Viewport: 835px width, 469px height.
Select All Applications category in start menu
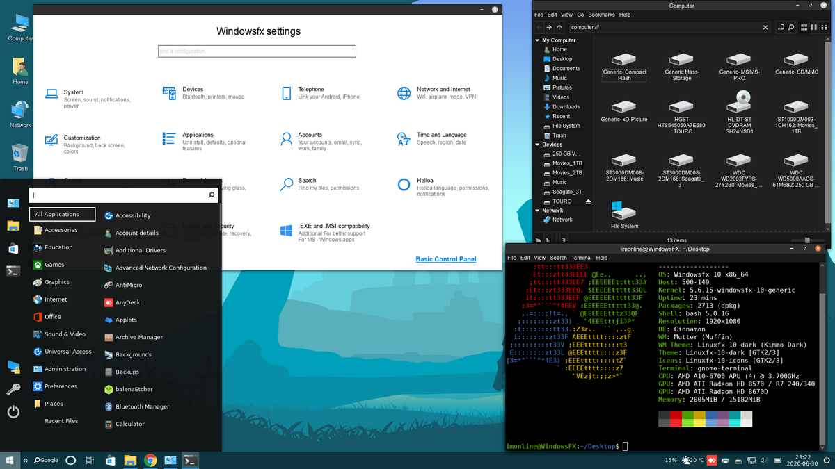pyautogui.click(x=63, y=214)
